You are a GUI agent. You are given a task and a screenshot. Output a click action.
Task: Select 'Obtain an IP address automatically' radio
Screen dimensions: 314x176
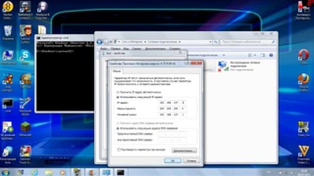pos(118,92)
